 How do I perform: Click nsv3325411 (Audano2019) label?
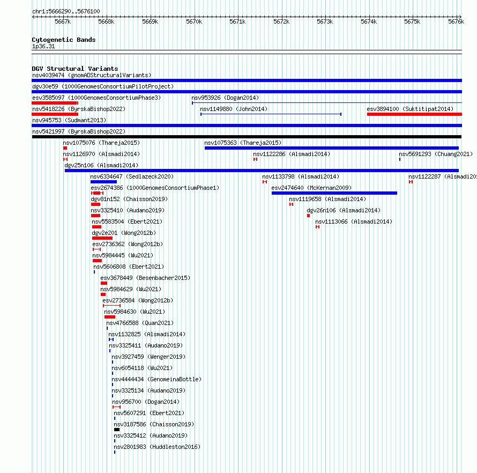click(x=146, y=345)
